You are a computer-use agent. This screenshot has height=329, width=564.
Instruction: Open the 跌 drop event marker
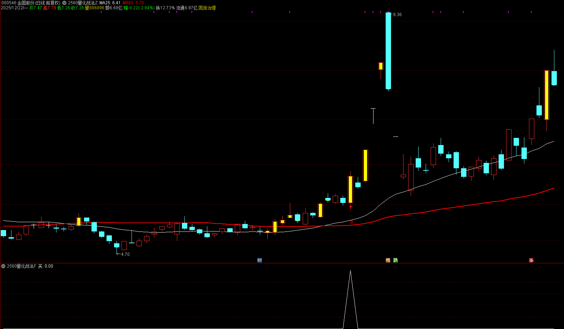pos(396,260)
